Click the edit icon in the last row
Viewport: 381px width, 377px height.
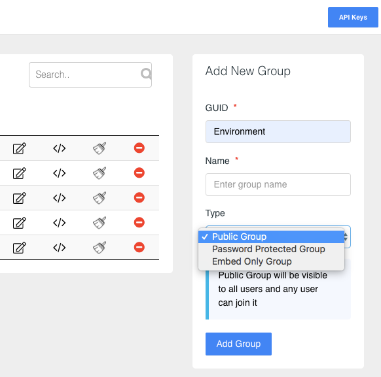(19, 248)
